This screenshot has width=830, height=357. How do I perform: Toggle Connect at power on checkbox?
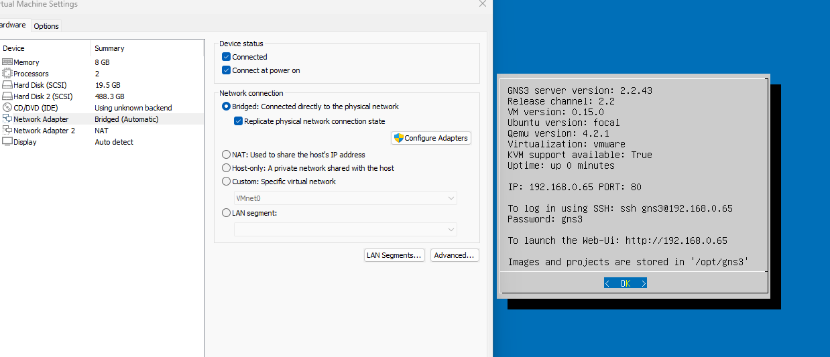click(227, 70)
